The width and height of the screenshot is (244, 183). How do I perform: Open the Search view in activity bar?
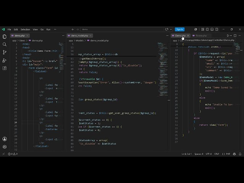coord(5,45)
